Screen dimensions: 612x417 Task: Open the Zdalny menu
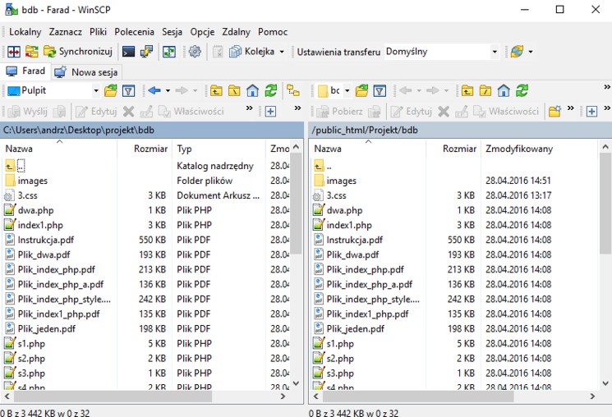tap(236, 32)
